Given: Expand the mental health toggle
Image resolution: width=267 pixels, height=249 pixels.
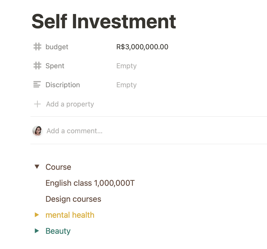Looking at the screenshot, I should coord(37,215).
